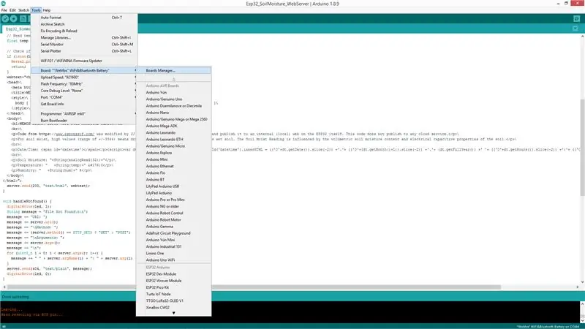This screenshot has height=329, width=585.
Task: Expand the Core Debug Level submenu
Action: click(x=84, y=91)
